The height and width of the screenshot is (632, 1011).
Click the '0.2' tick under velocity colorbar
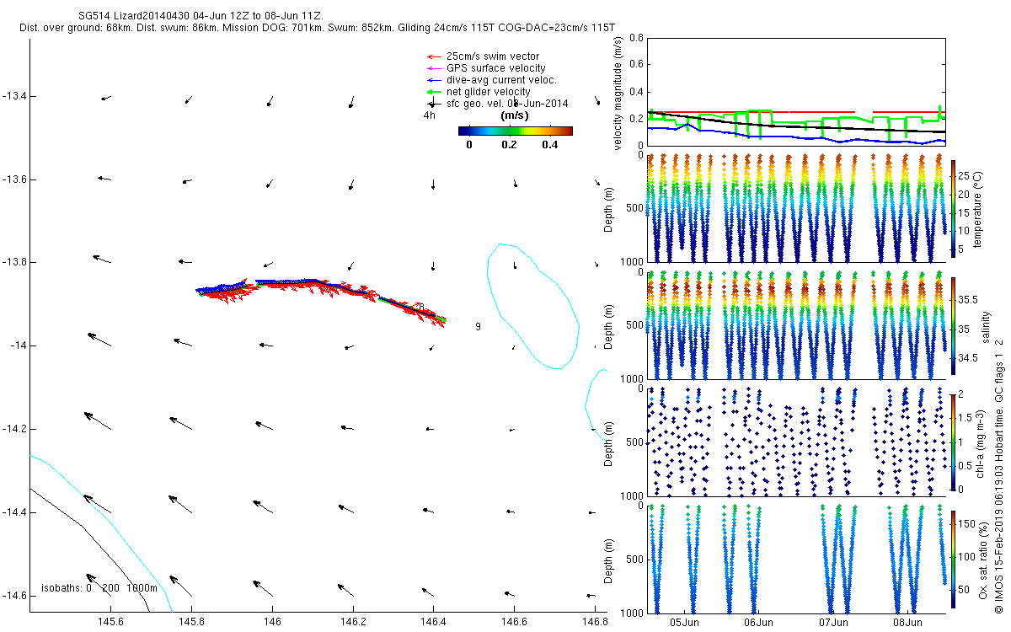coord(508,144)
